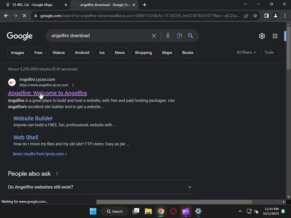Viewport: 291px width, 218px height.
Task: Open 'Angelfire: Welcome to Angelfire' result
Action: click(47, 93)
